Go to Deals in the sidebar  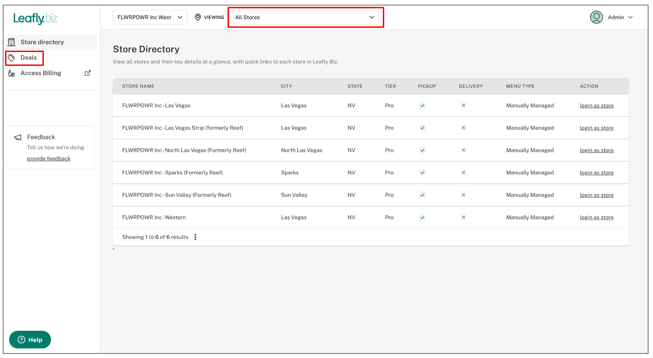coord(28,58)
